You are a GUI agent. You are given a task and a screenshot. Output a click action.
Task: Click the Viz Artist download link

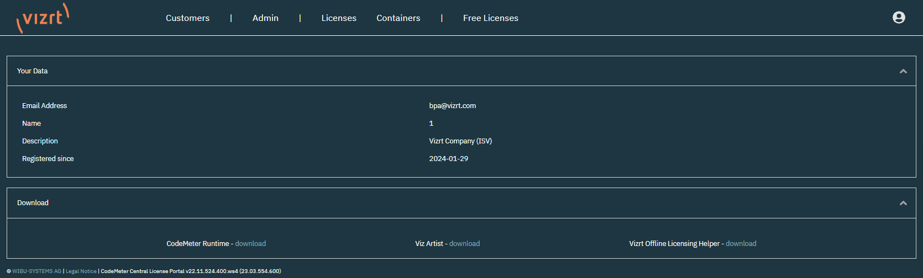pos(464,244)
